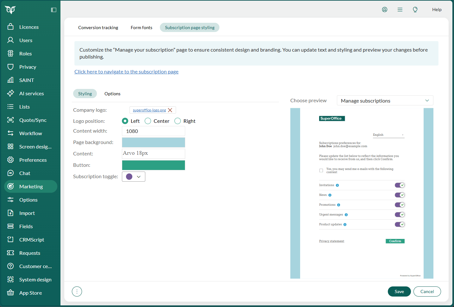Image resolution: width=454 pixels, height=307 pixels.
Task: Switch to the Form fonts tab
Action: (142, 28)
